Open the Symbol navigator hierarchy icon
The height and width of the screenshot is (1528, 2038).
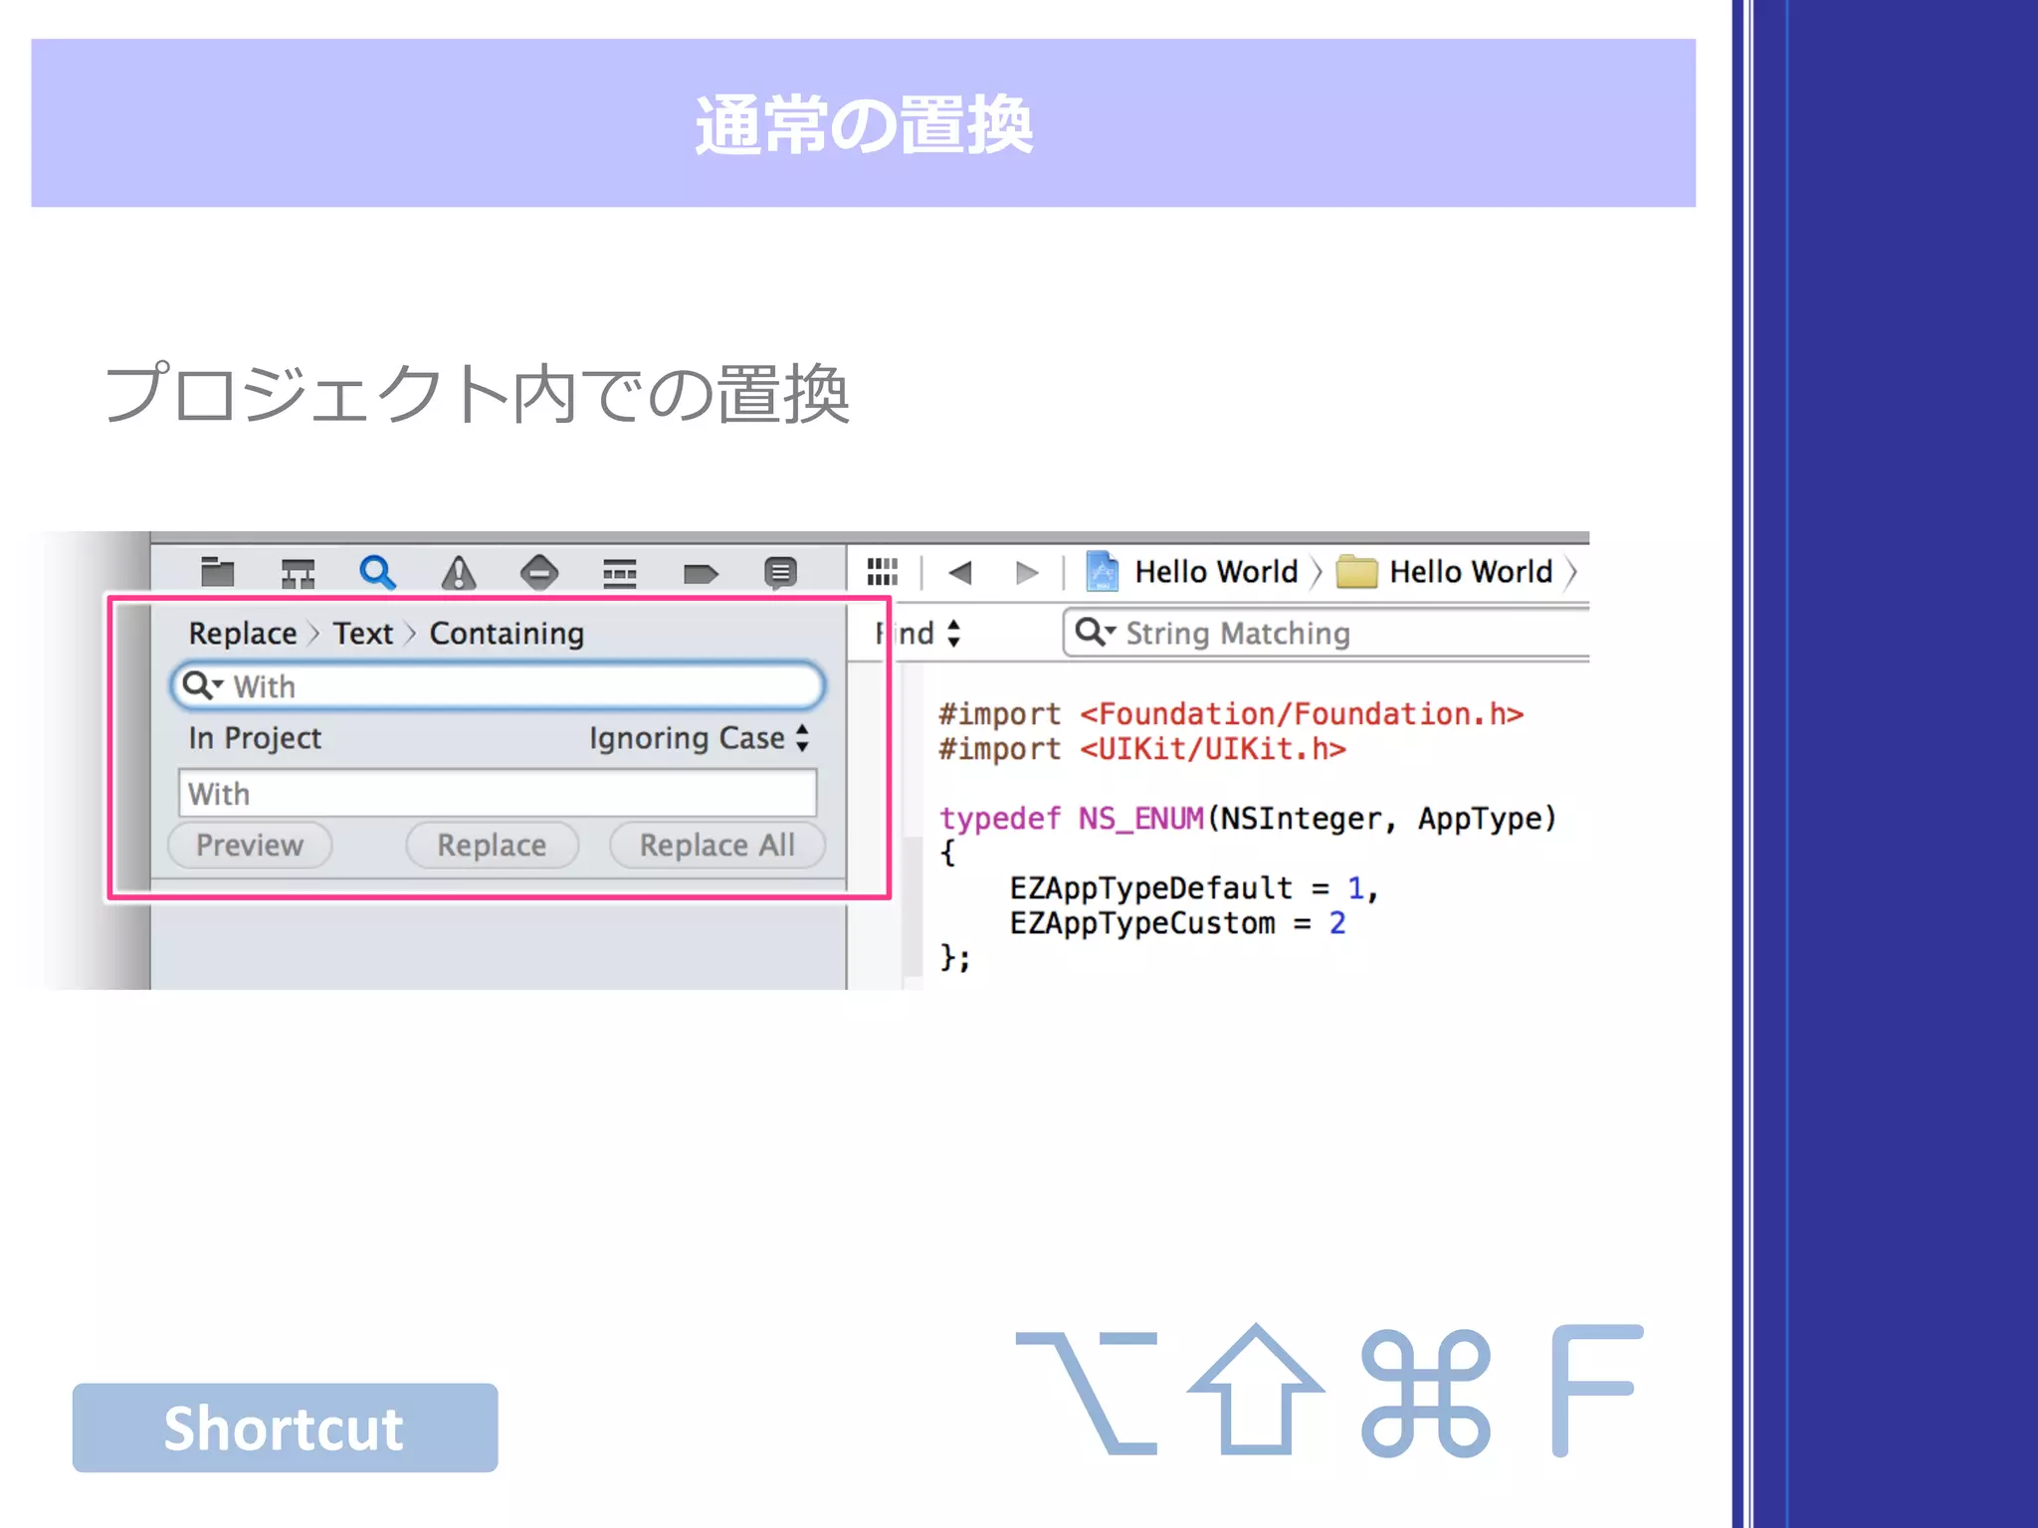click(x=298, y=573)
